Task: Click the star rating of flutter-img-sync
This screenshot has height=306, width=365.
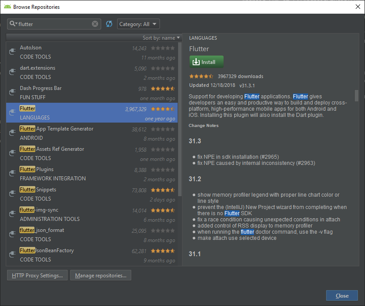Action: pyautogui.click(x=163, y=210)
